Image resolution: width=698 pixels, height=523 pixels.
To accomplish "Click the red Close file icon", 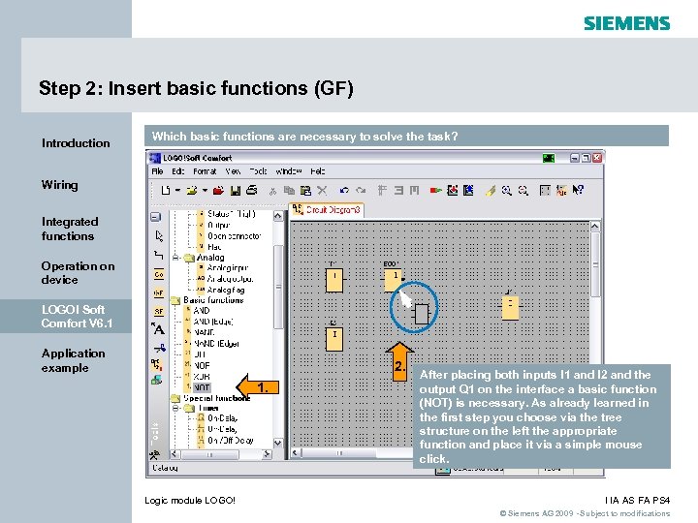I will 218,191.
